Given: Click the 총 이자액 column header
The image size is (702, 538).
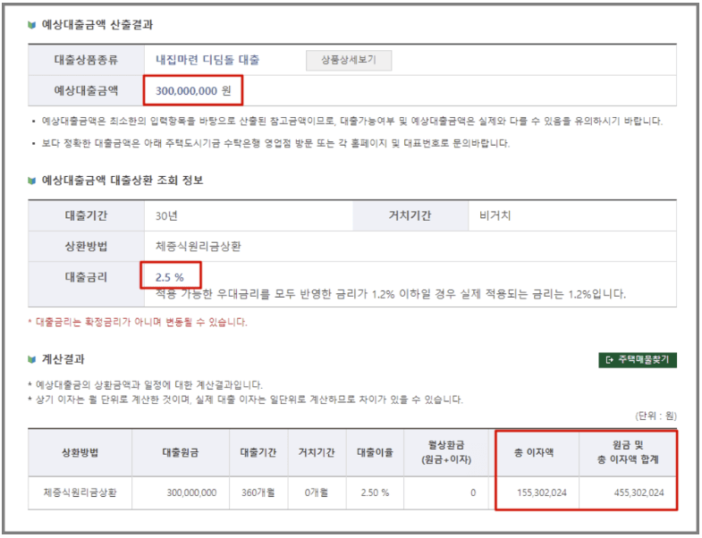Looking at the screenshot, I should point(534,452).
